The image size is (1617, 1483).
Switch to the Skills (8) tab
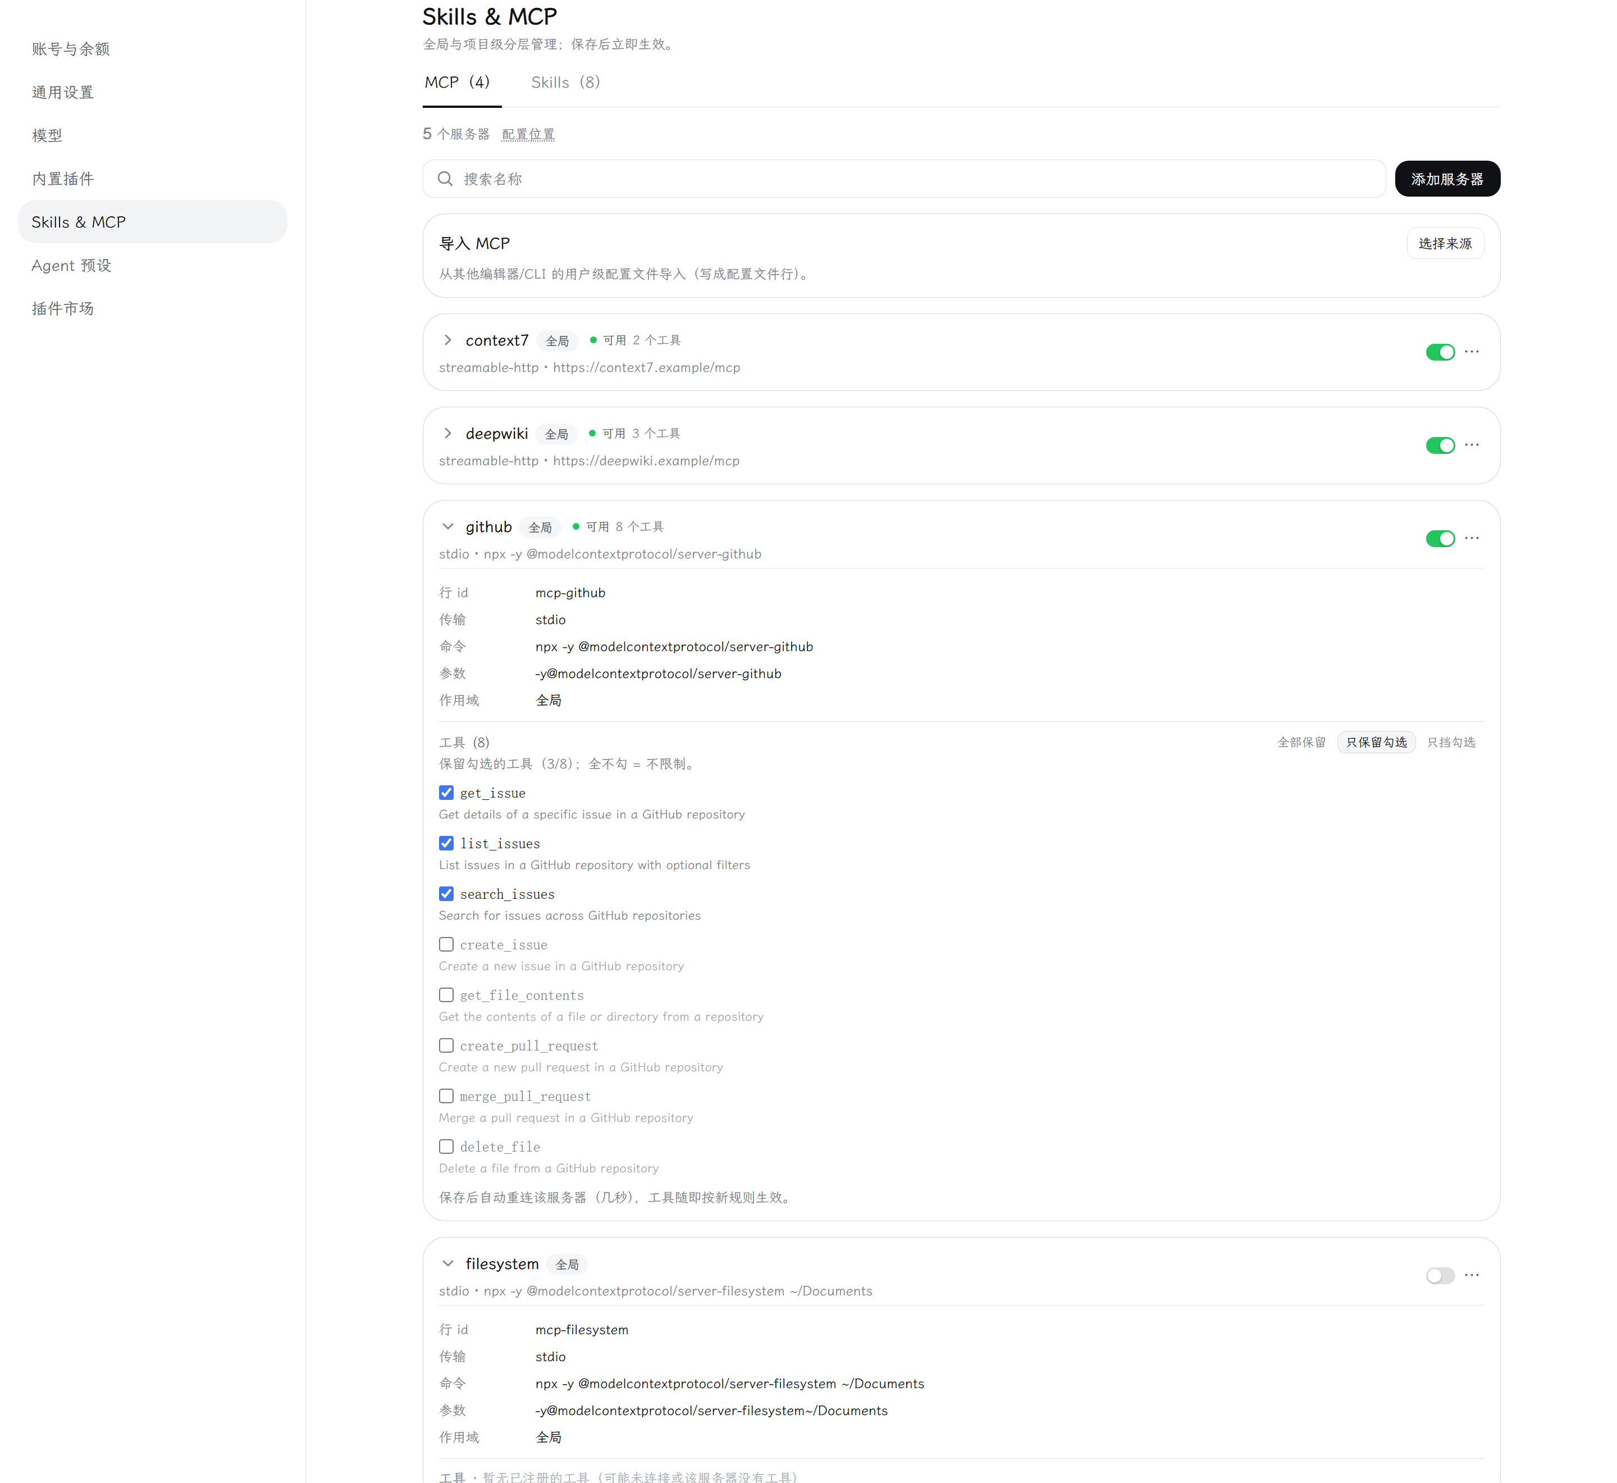(x=565, y=82)
